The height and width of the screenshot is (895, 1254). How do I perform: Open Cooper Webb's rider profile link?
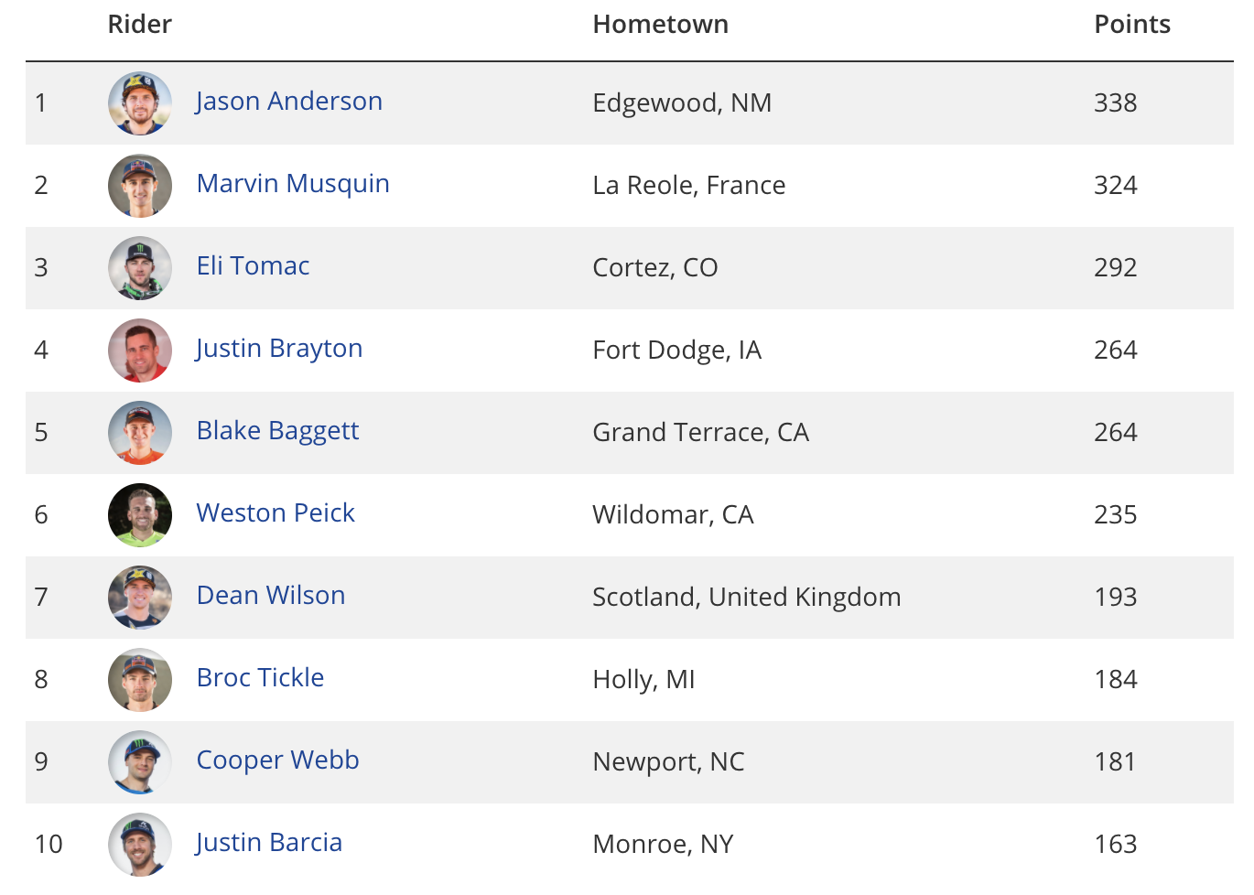pyautogui.click(x=278, y=760)
